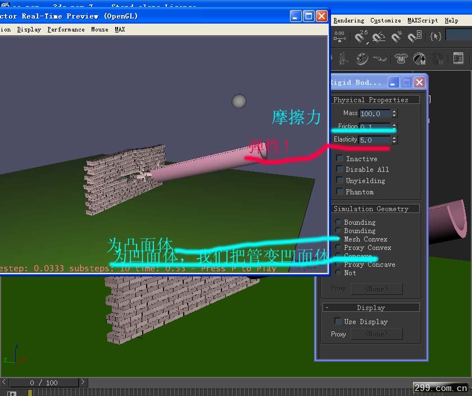Click the Friction value spinner arrows
Screen dimensions: 472x396
coord(394,126)
